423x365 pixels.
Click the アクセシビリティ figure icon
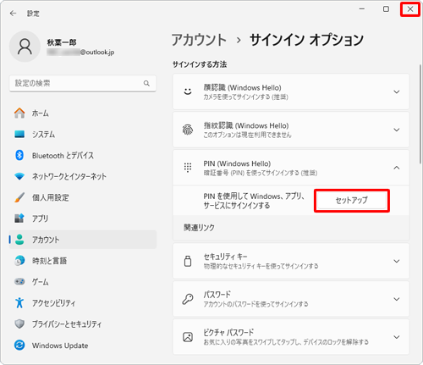pyautogui.click(x=19, y=302)
